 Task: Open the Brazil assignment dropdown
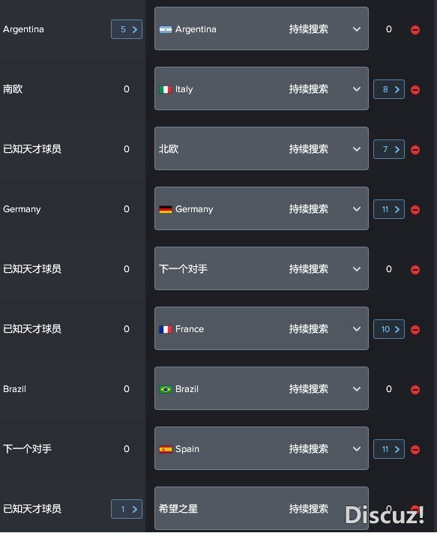click(x=262, y=388)
